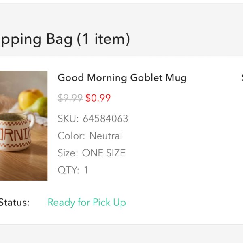The image size is (243, 243).
Task: Click the crossed-out $9.99 original price
Action: 70,98
